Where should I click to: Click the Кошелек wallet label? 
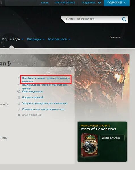pyautogui.click(x=115, y=37)
